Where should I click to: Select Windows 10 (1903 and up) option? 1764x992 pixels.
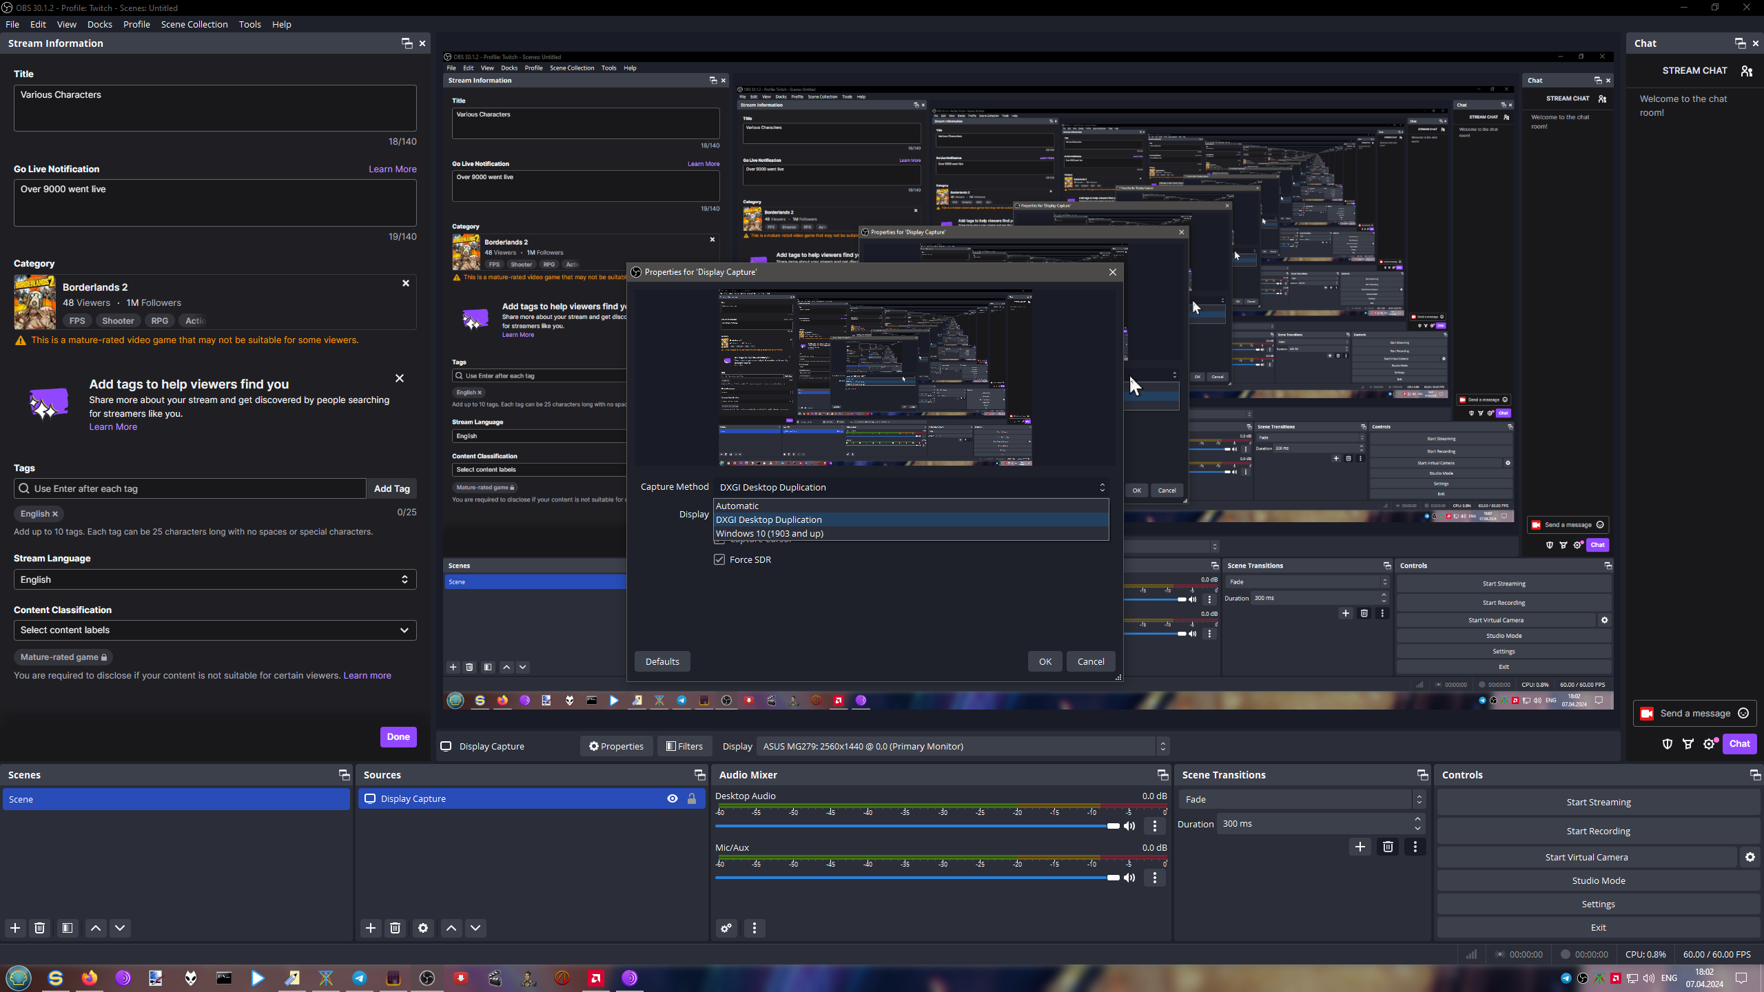tap(770, 533)
